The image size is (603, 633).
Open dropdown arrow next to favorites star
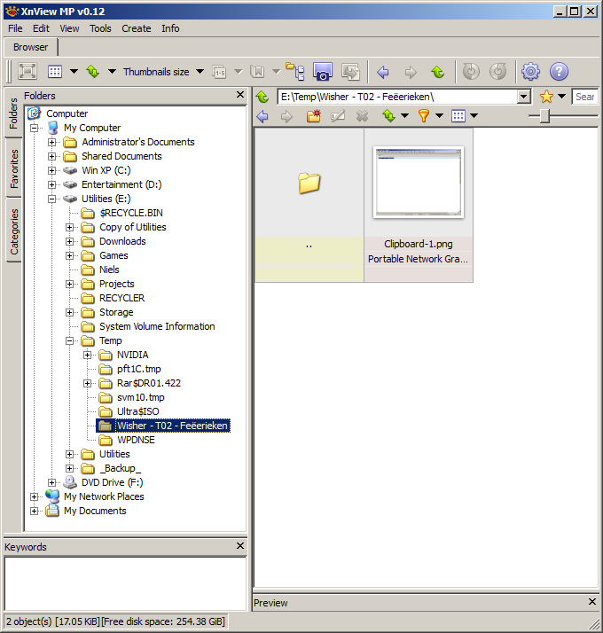[x=562, y=97]
